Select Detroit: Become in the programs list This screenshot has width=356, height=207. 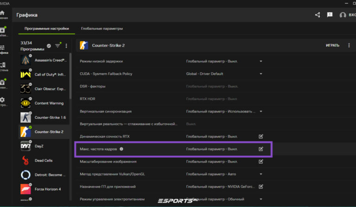pos(44,175)
